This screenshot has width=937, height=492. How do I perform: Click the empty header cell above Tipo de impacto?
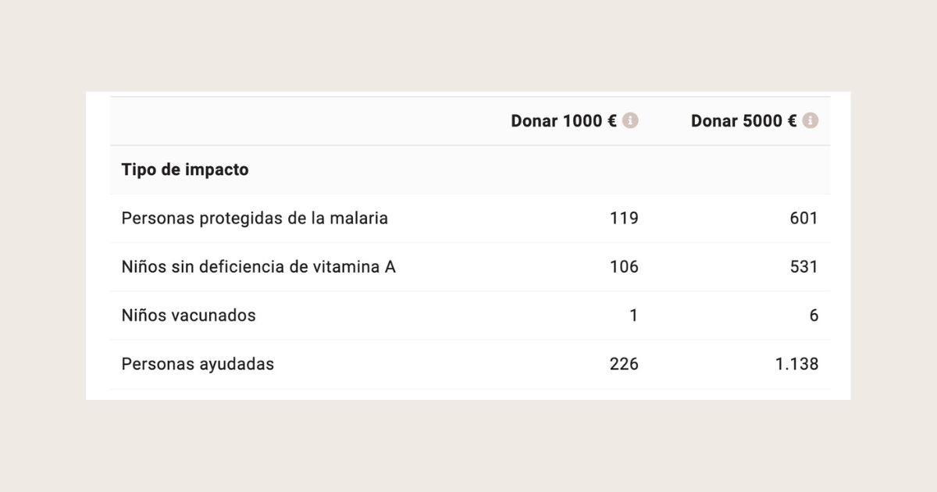coord(297,121)
